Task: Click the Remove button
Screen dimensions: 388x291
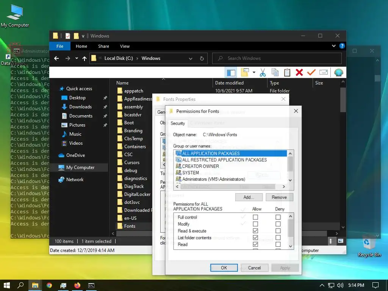Action: tap(279, 197)
